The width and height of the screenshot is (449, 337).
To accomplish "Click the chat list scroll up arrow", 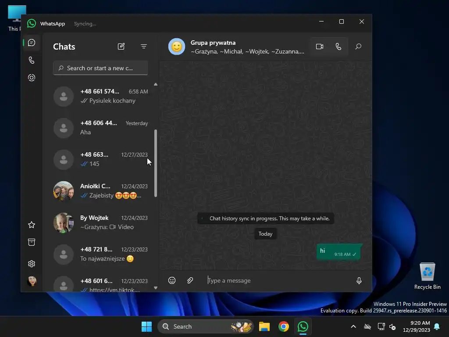I will [x=156, y=84].
